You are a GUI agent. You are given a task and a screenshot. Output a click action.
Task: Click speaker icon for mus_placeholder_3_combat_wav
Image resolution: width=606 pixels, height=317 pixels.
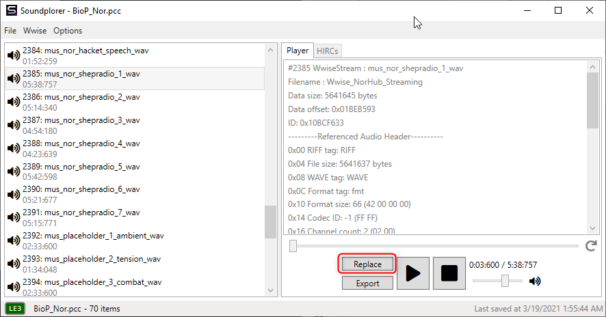tap(14, 286)
